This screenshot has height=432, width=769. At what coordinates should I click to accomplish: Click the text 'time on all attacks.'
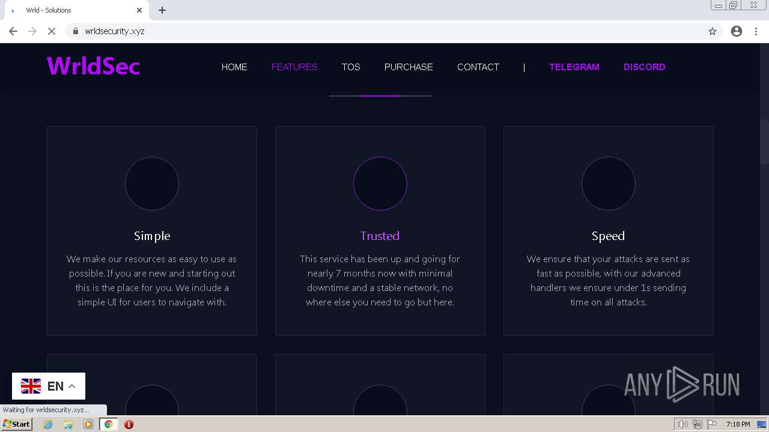pyautogui.click(x=609, y=302)
